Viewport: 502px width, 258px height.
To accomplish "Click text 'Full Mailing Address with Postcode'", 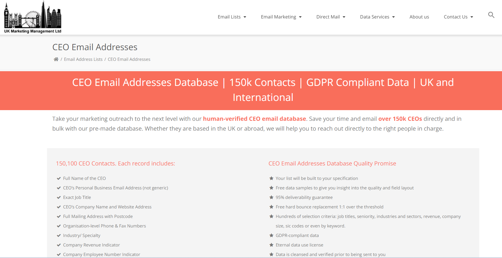I will [x=98, y=216].
